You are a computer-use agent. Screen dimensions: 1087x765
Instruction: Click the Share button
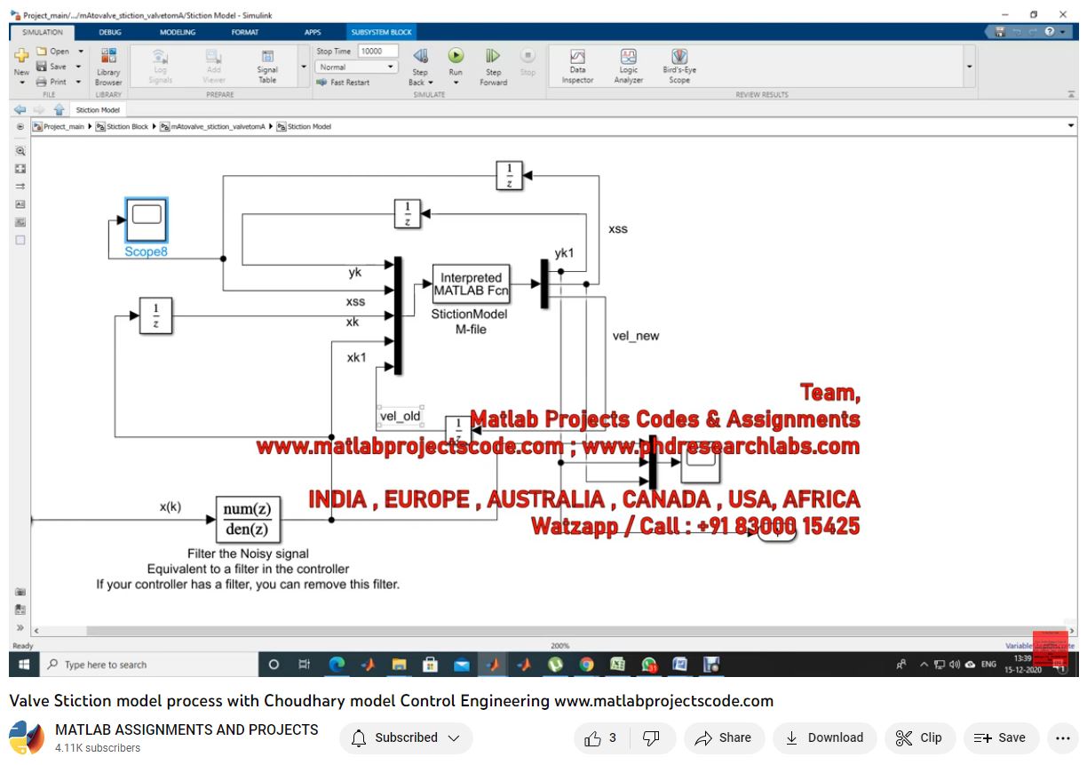pos(724,737)
